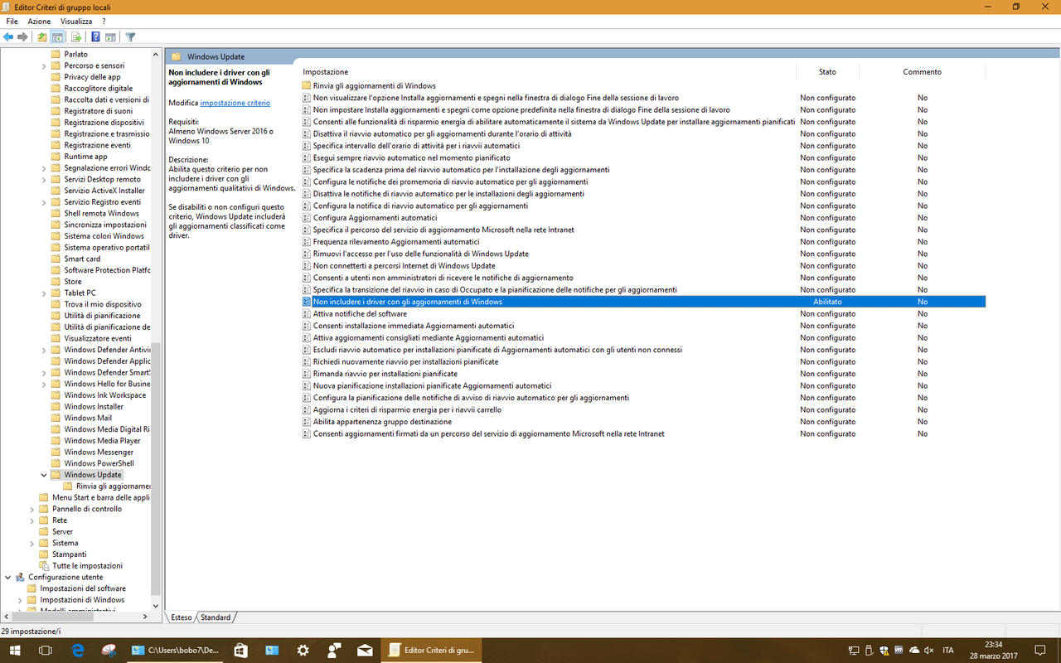Open Help using the question mark toolbar icon

pyautogui.click(x=93, y=36)
